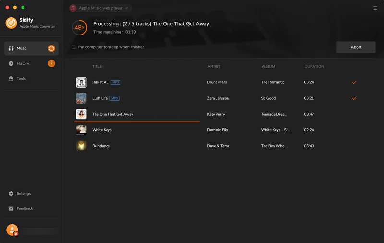Viewport: 384px width, 243px height.
Task: Select the Risk It All track title
Action: pyautogui.click(x=100, y=82)
